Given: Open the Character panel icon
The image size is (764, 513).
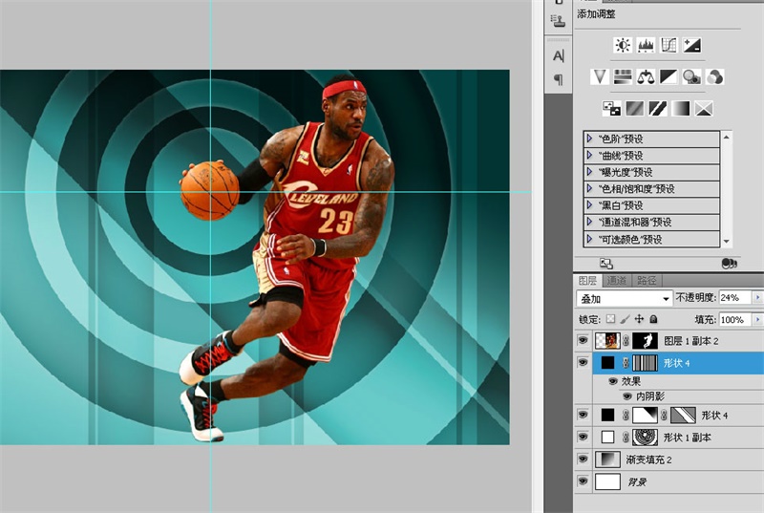Looking at the screenshot, I should [559, 55].
